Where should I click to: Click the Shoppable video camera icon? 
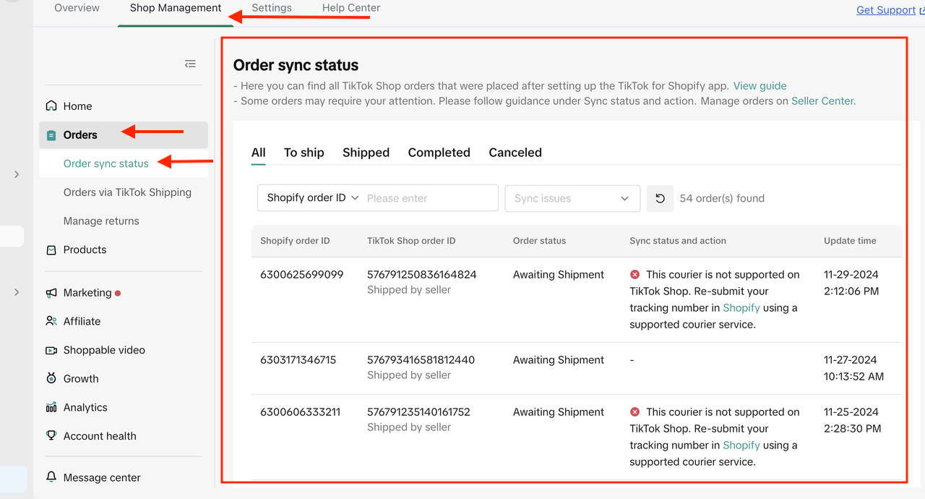coord(51,350)
